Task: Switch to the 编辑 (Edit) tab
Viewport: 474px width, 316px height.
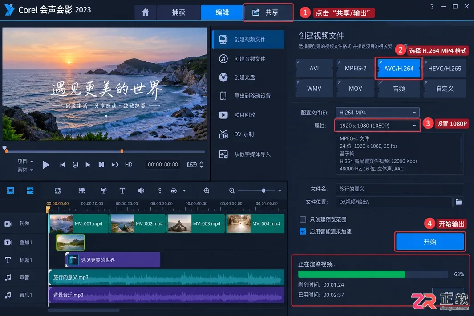Action: pyautogui.click(x=222, y=12)
